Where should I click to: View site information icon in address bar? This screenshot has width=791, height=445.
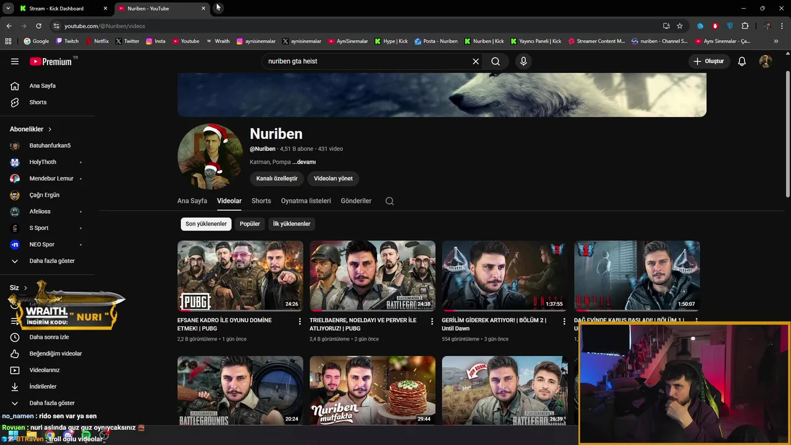pyautogui.click(x=56, y=26)
